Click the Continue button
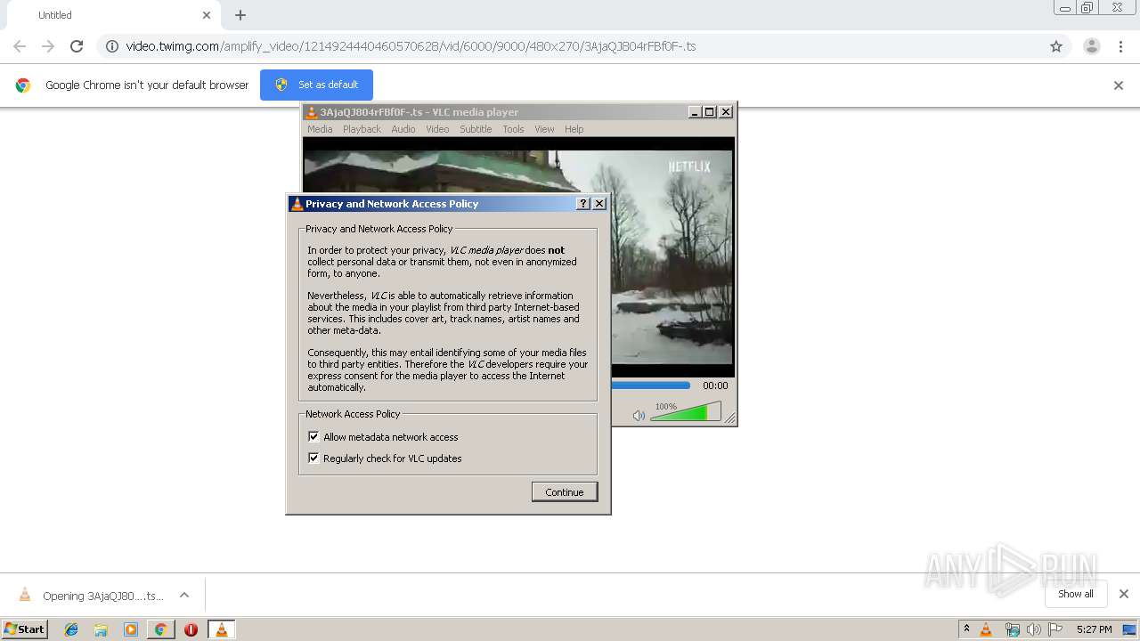 coord(565,492)
